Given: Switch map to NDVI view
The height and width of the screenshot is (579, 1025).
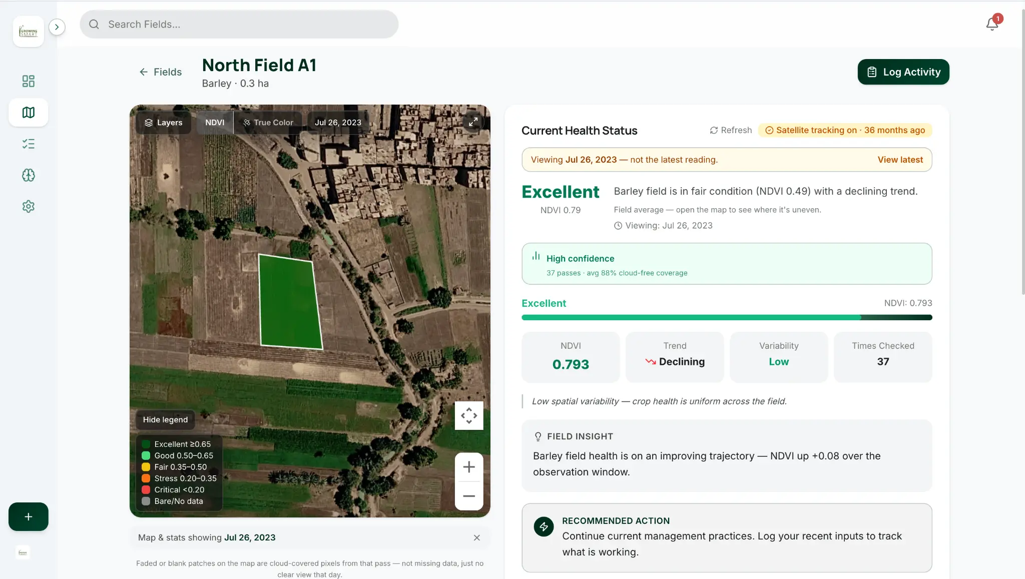Looking at the screenshot, I should click(x=215, y=123).
